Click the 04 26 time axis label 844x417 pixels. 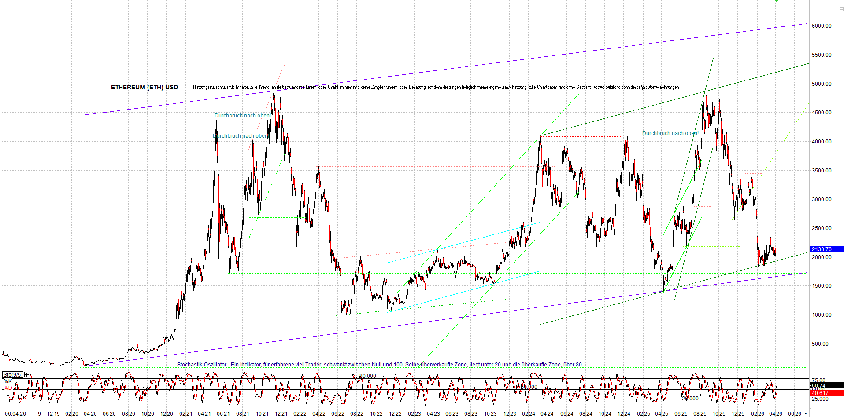[x=775, y=413]
